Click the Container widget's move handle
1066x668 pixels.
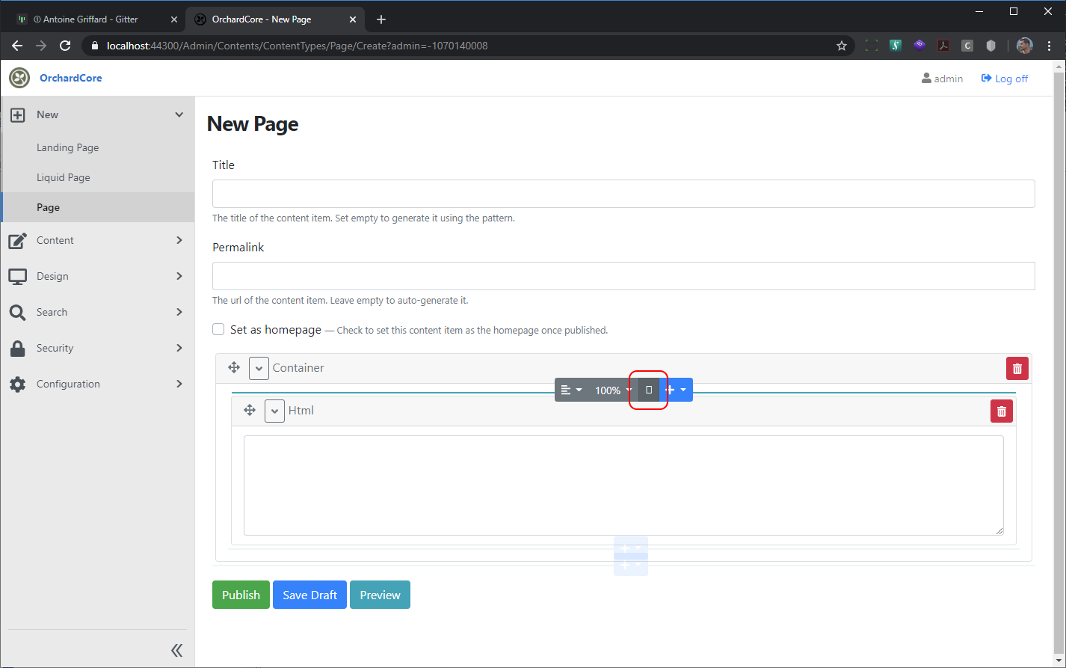click(234, 367)
